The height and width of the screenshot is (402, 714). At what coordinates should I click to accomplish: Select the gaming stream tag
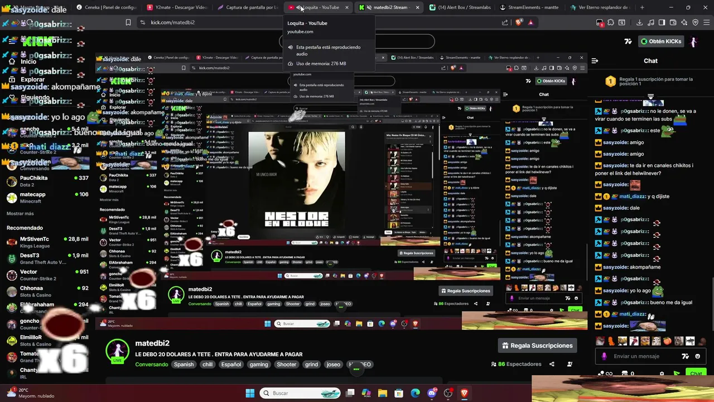pos(259,365)
